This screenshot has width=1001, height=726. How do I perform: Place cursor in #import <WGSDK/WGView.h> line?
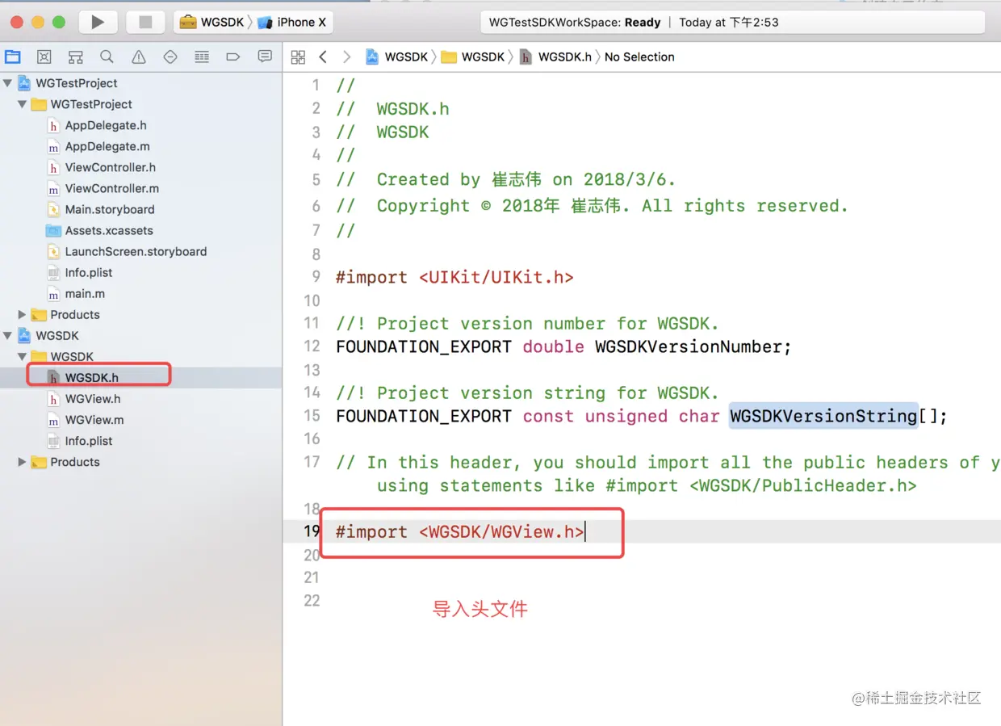(460, 531)
